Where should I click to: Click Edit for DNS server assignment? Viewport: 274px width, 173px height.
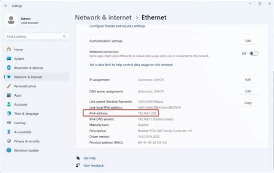tap(248, 91)
